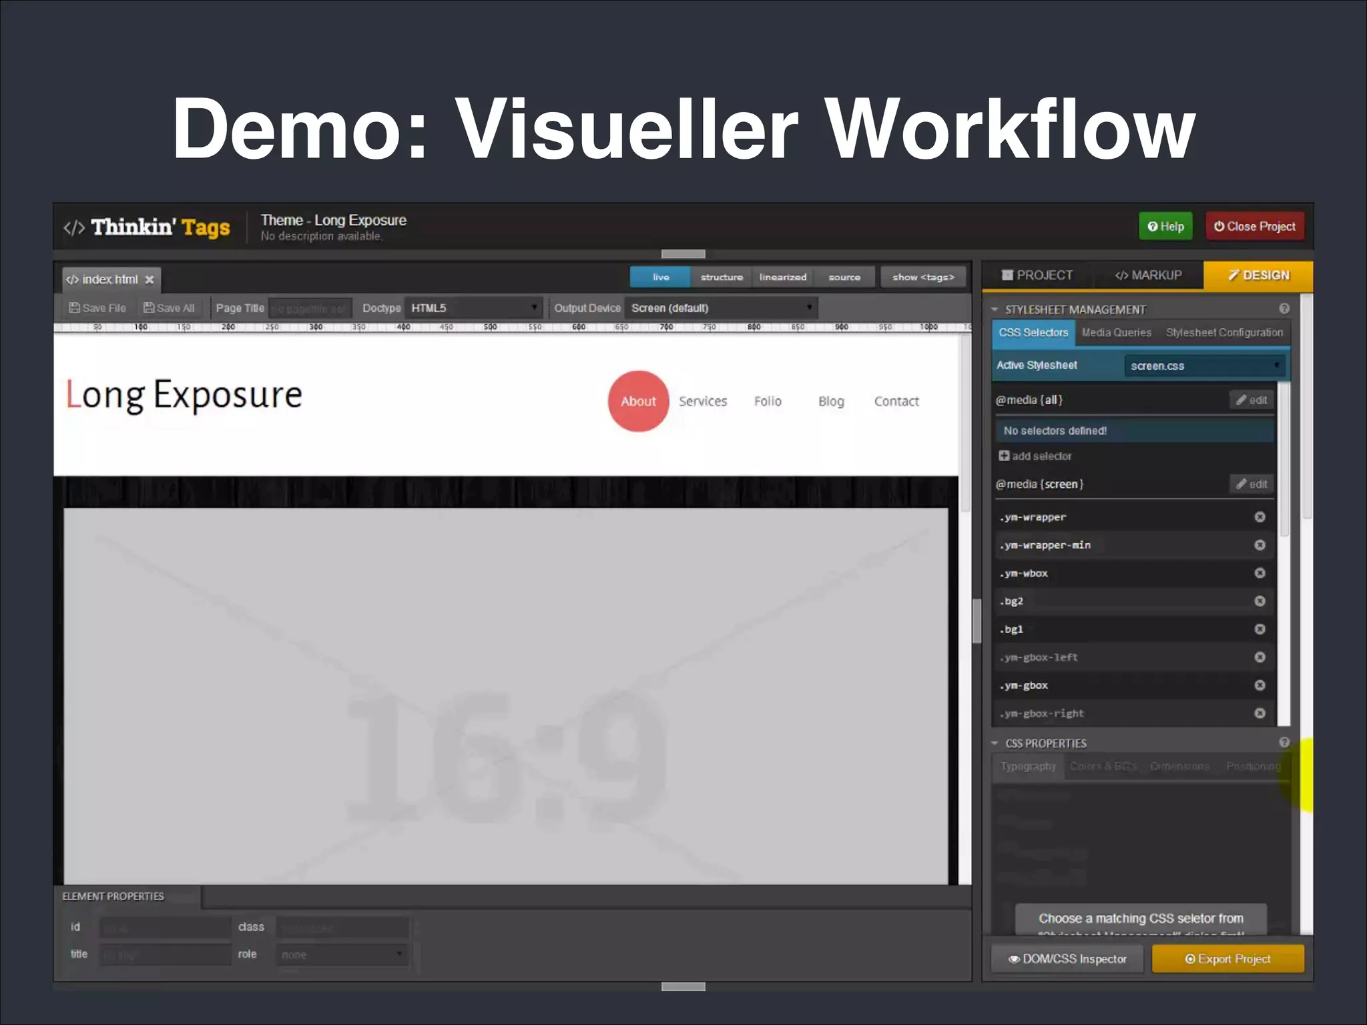Switch to live view mode

pyautogui.click(x=661, y=277)
